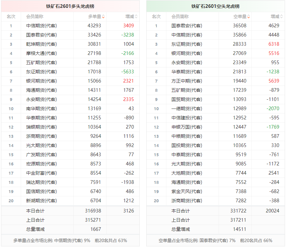Select 永安期货(代客) in short table

click(x=187, y=62)
